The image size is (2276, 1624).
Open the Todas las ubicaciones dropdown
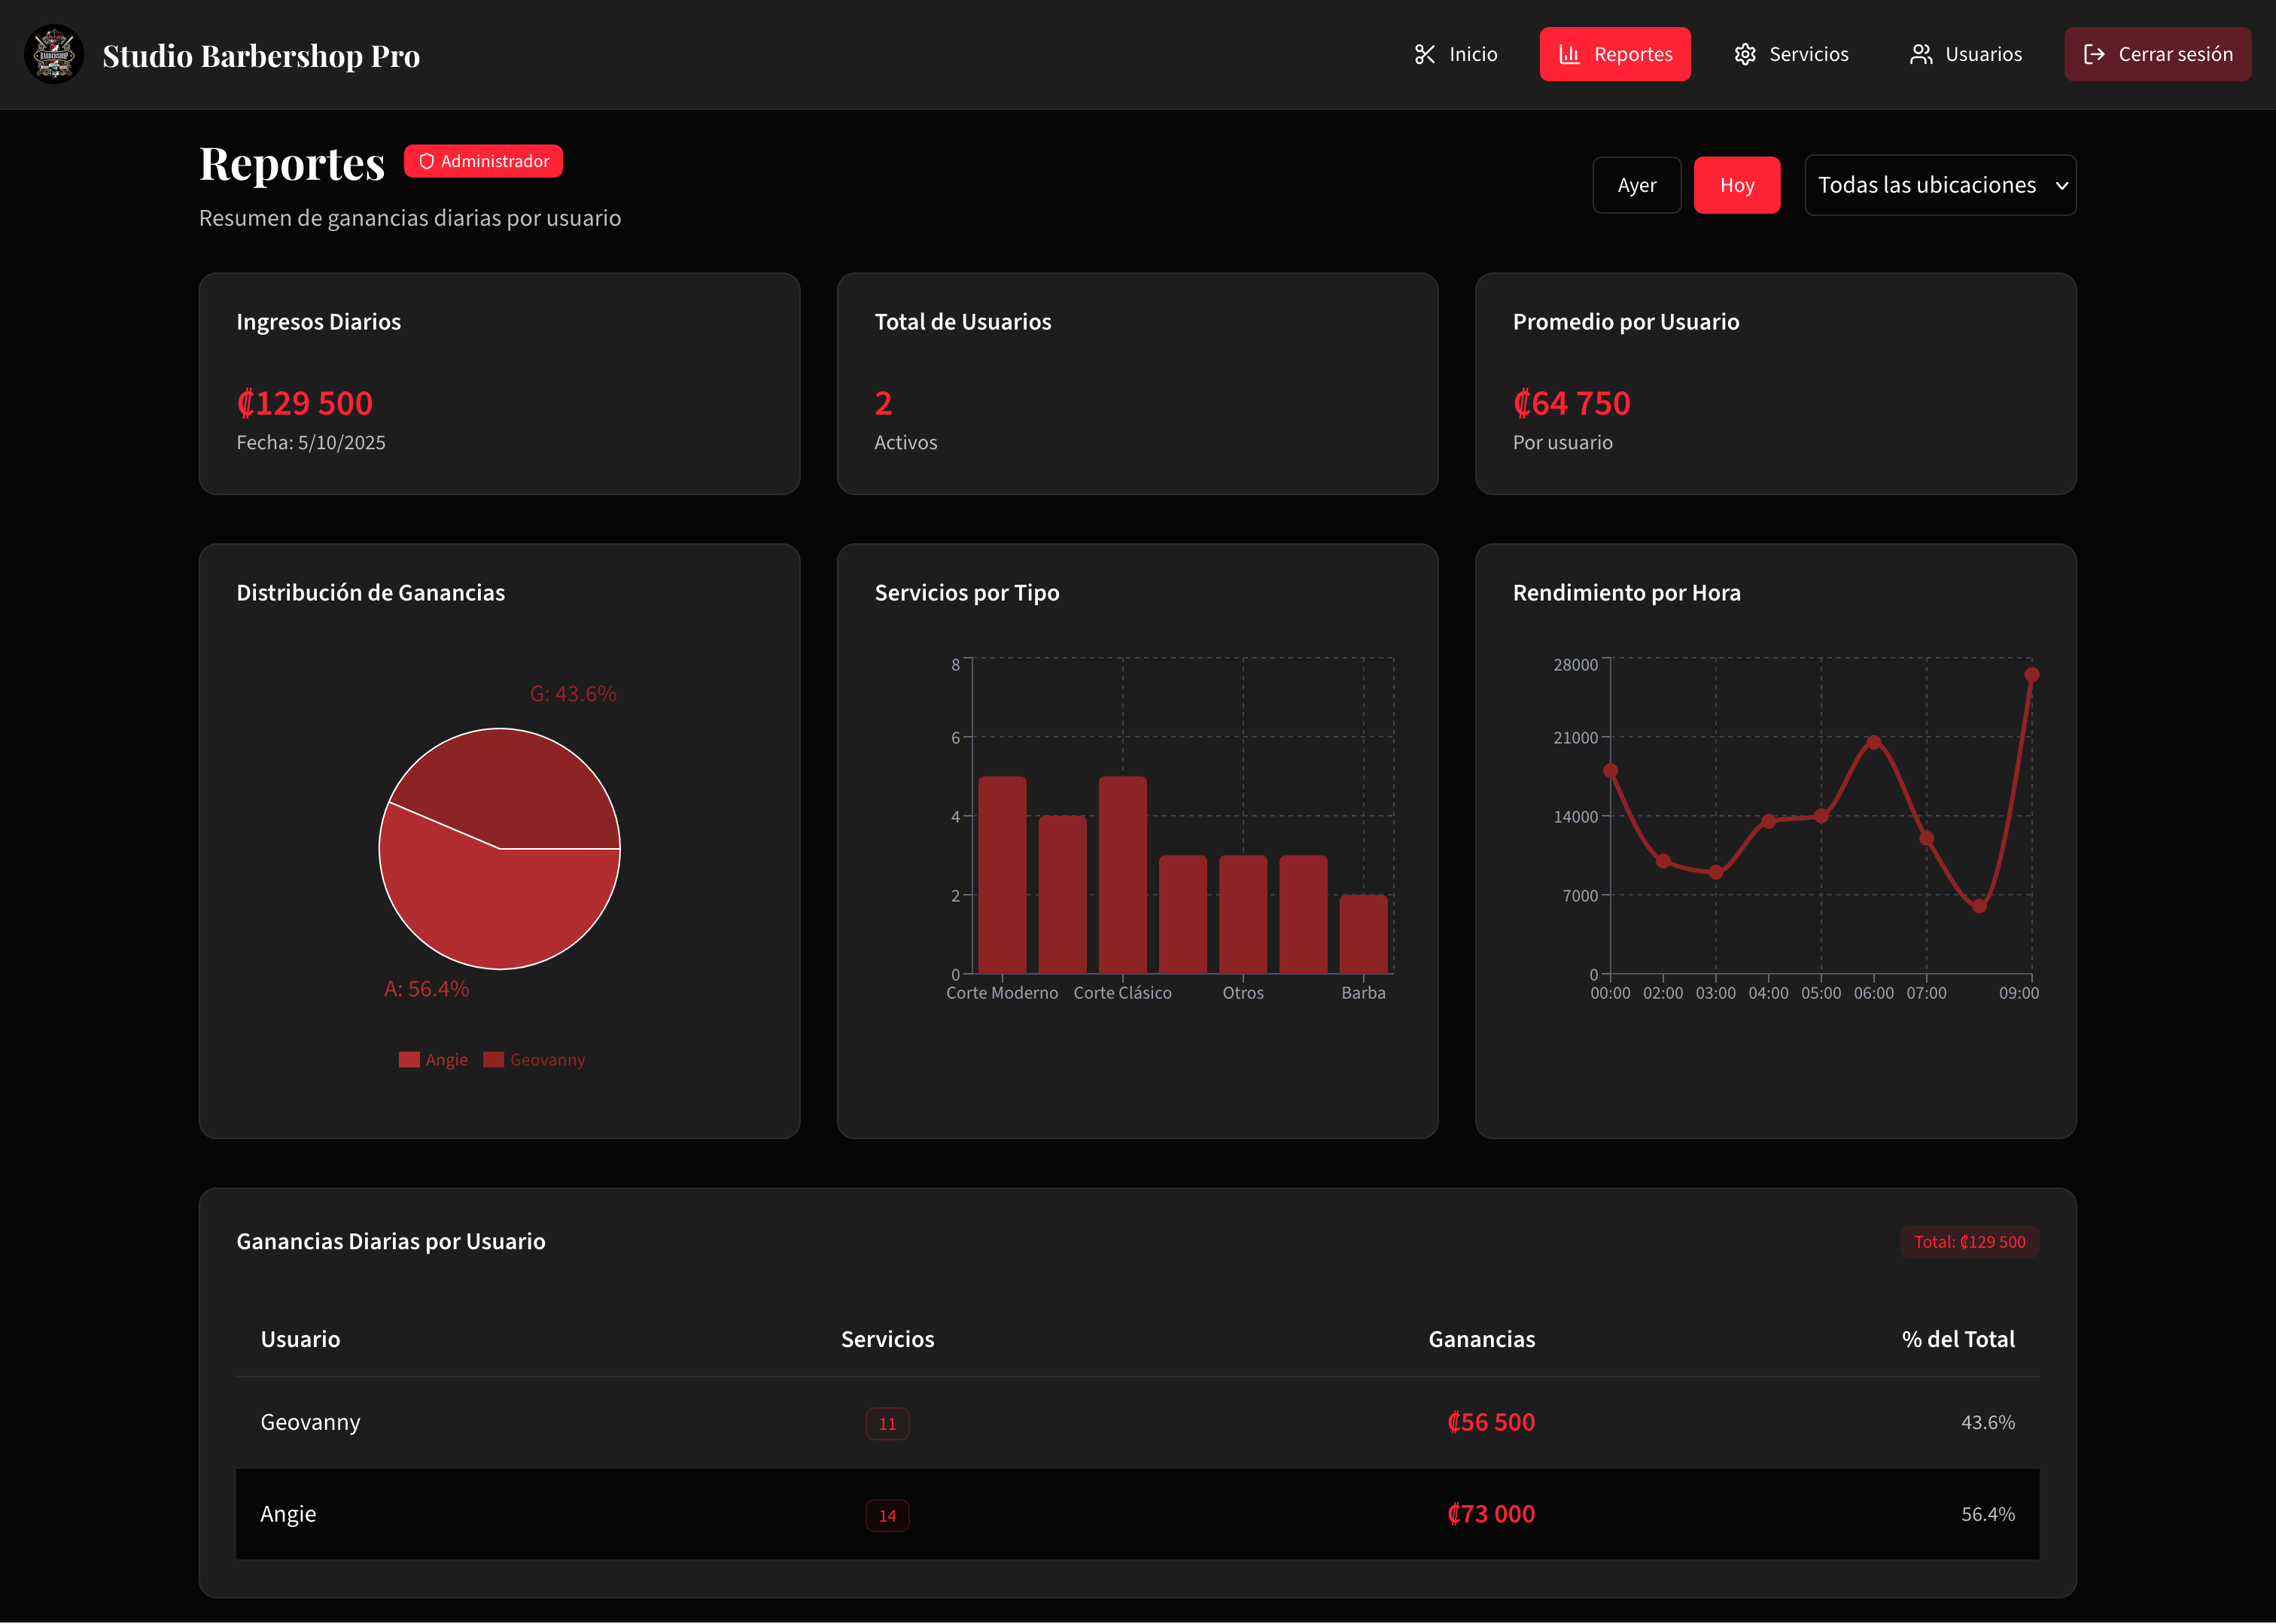pyautogui.click(x=1940, y=184)
